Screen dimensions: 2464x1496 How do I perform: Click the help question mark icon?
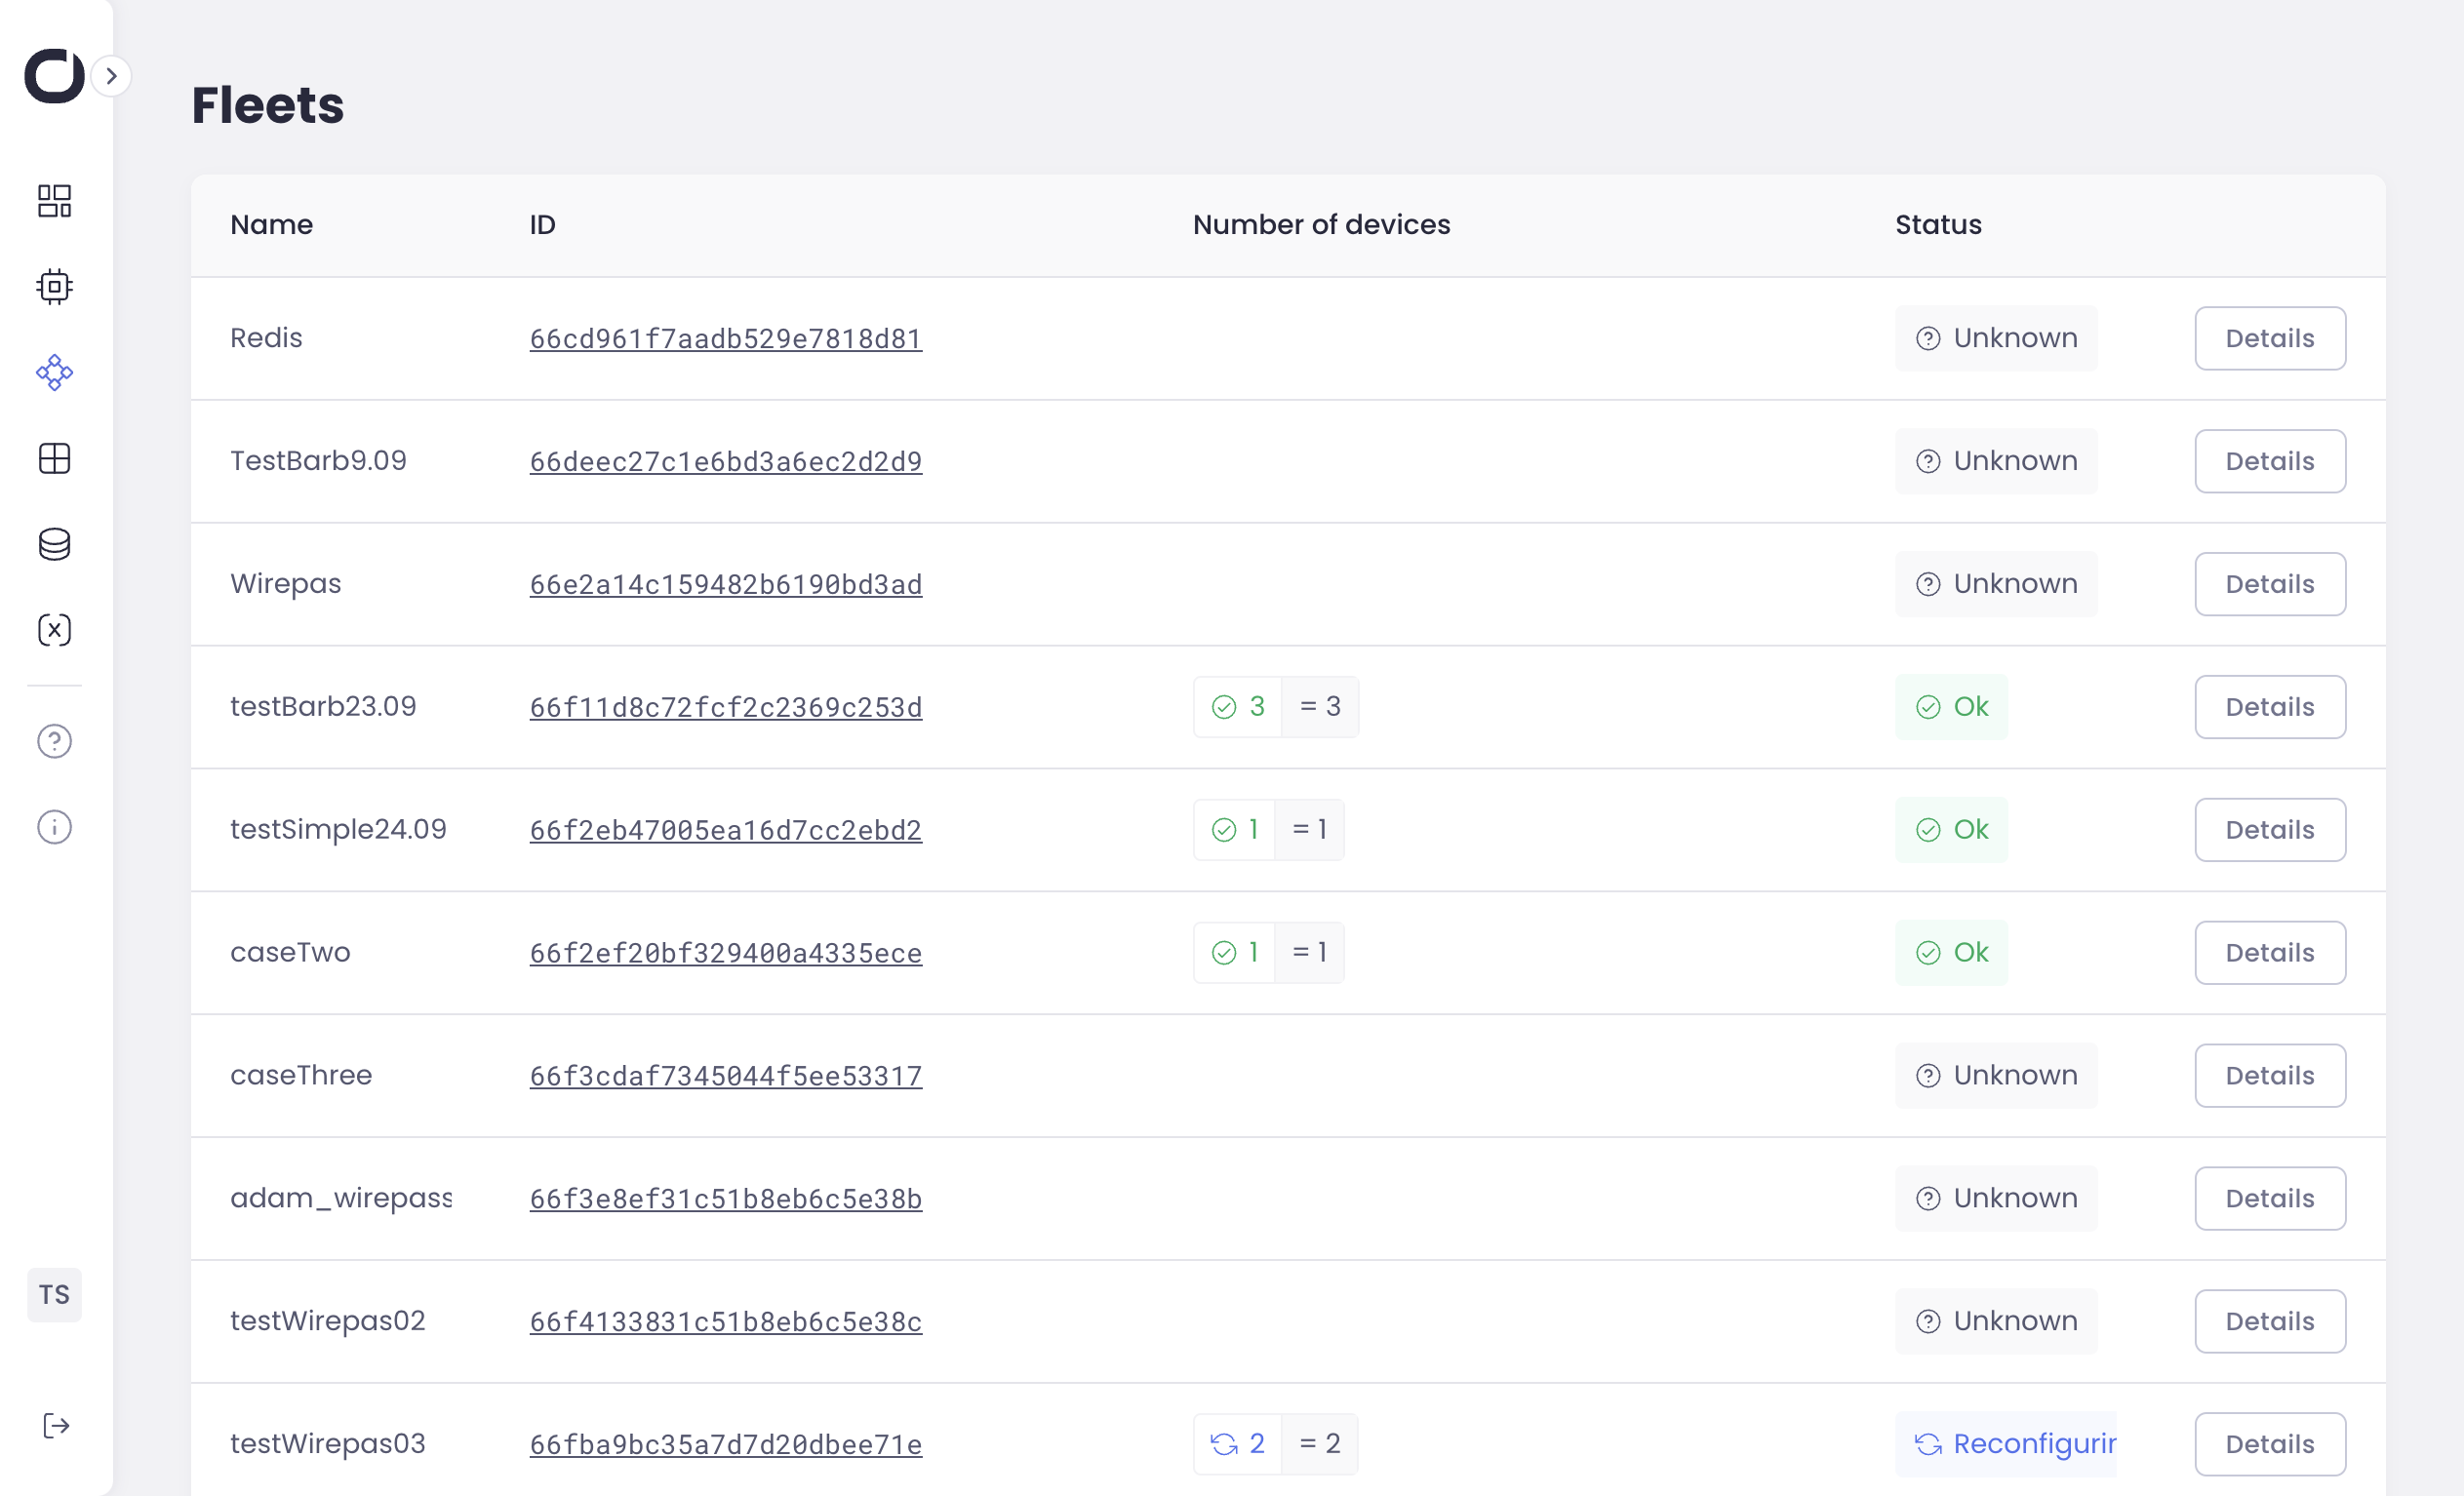[54, 741]
